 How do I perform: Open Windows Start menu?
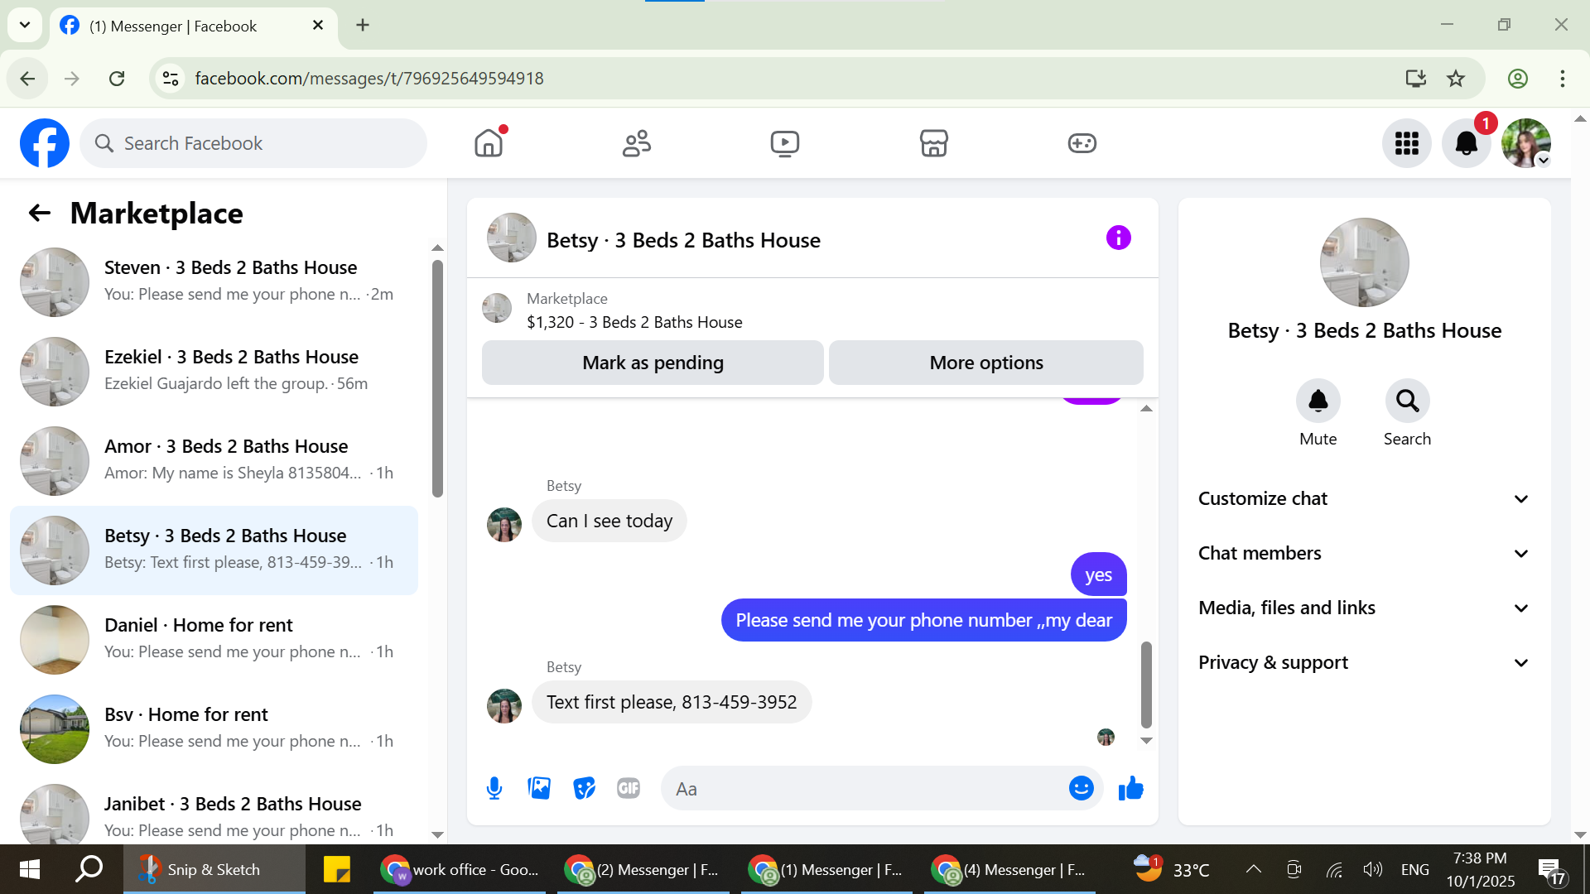coord(29,869)
